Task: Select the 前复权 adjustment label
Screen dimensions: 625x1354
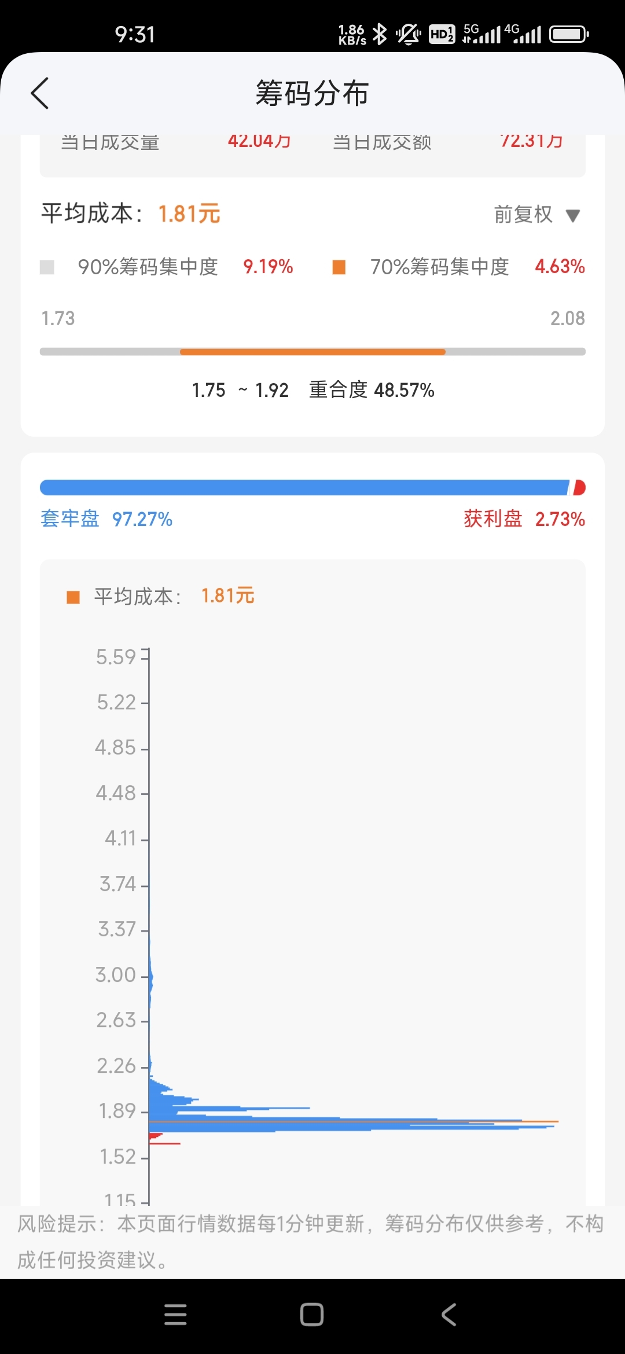Action: coord(523,215)
